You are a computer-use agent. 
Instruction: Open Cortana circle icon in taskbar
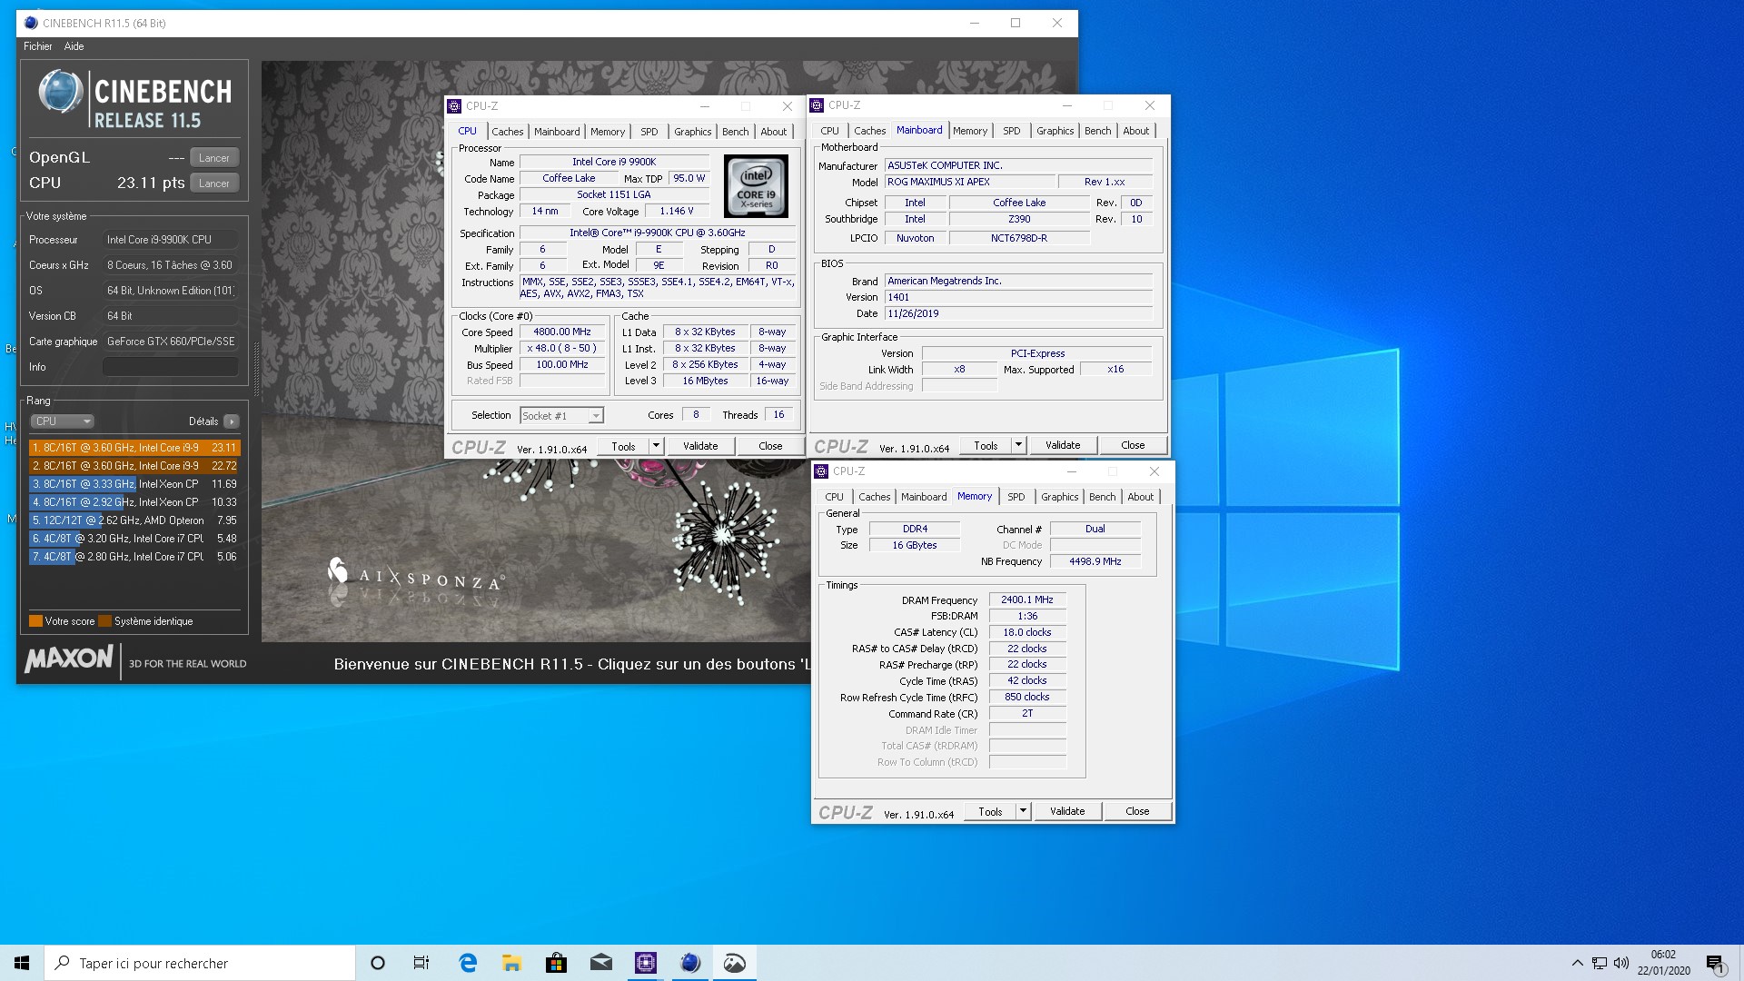click(x=378, y=963)
